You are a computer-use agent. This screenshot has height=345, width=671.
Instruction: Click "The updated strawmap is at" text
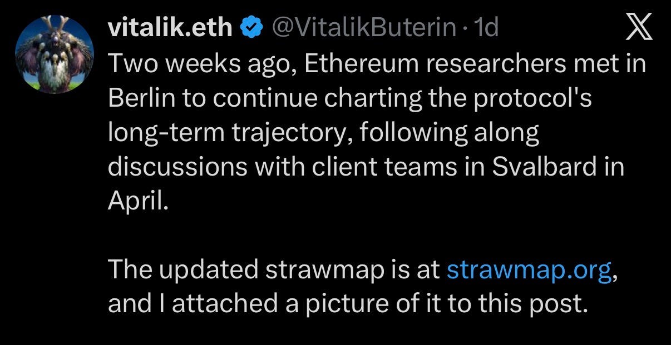coord(274,270)
